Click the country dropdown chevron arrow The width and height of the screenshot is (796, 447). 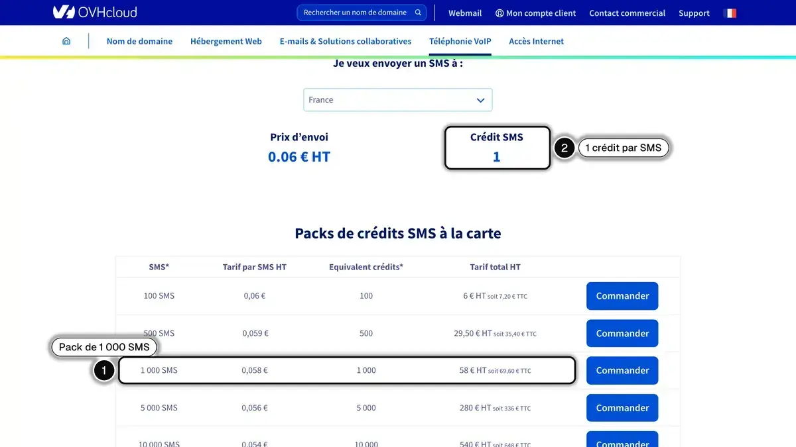pyautogui.click(x=481, y=100)
